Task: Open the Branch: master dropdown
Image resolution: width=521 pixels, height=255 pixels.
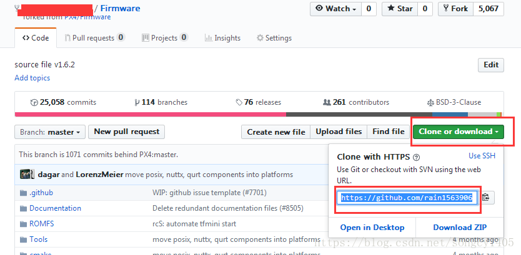Action: (x=50, y=132)
